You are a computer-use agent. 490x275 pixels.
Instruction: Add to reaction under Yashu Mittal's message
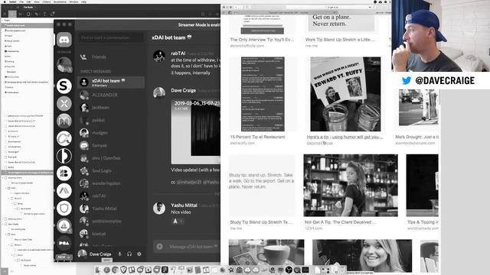tap(178, 221)
